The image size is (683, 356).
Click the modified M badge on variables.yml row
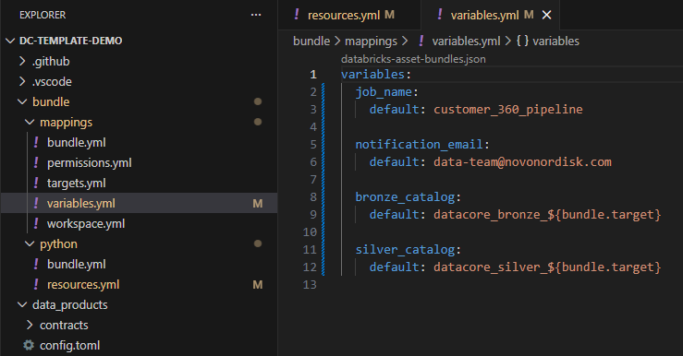258,204
